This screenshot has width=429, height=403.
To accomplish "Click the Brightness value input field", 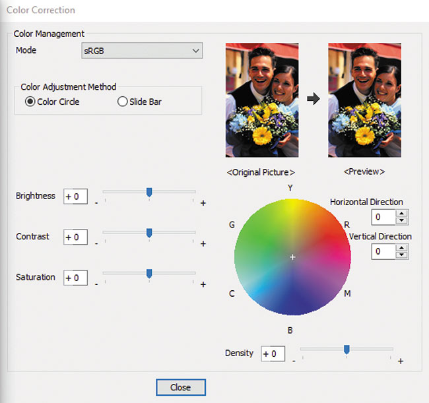I will (x=75, y=197).
